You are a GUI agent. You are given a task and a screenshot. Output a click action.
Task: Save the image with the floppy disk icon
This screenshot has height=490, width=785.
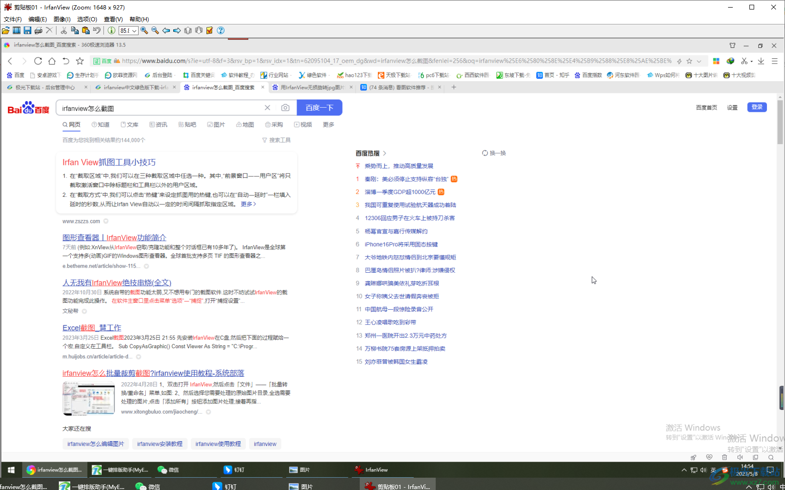pos(28,30)
